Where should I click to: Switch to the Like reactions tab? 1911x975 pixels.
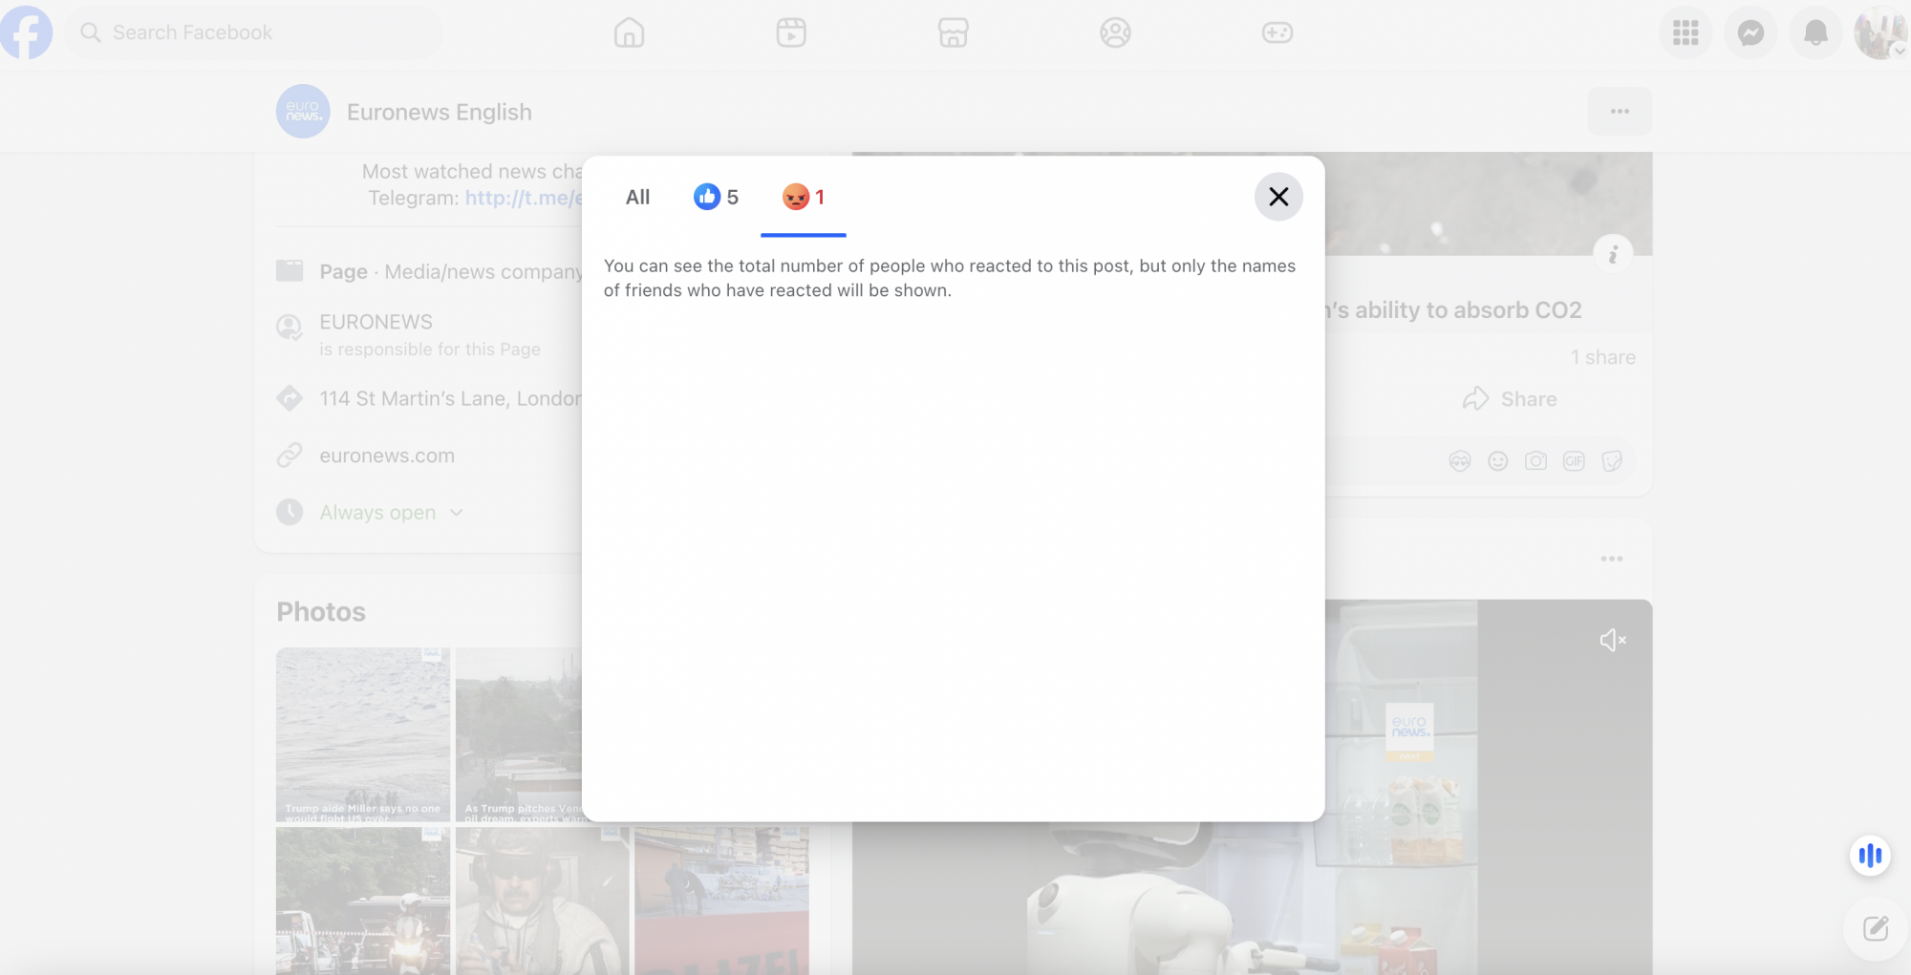click(716, 197)
